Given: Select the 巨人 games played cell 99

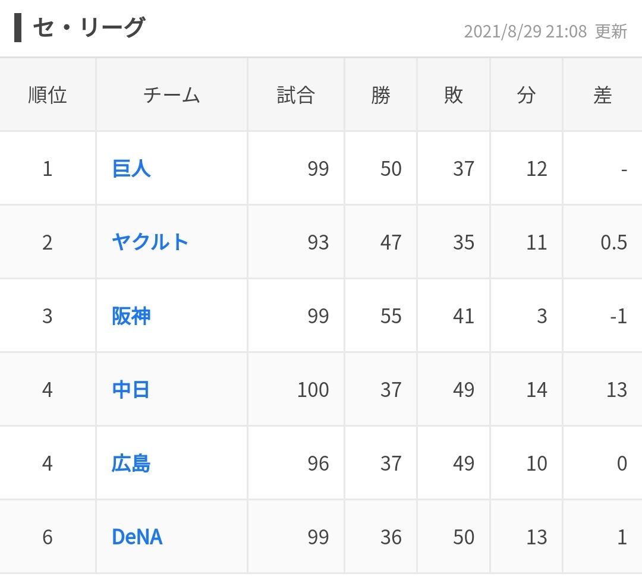Looking at the screenshot, I should [x=318, y=169].
